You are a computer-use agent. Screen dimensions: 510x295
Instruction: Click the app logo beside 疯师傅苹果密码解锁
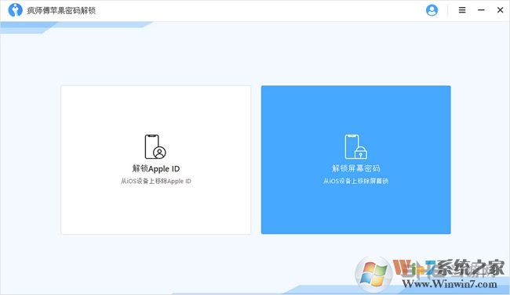(x=15, y=10)
